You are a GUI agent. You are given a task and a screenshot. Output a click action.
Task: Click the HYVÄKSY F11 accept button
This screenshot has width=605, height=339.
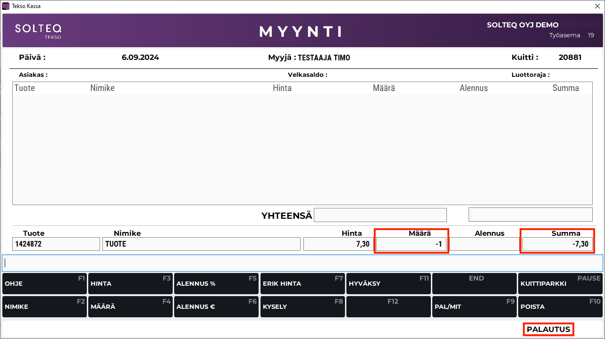[388, 284]
